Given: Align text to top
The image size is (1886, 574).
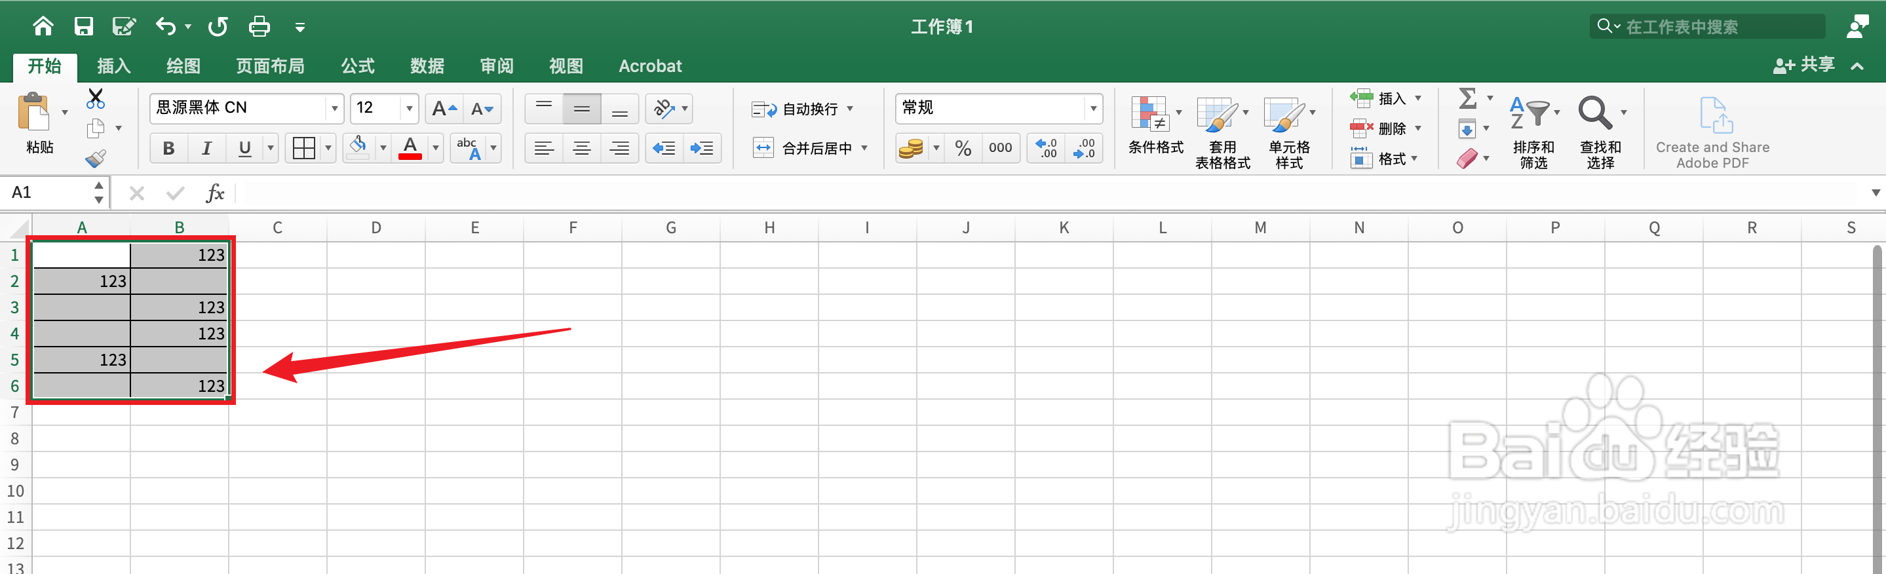Looking at the screenshot, I should point(544,109).
